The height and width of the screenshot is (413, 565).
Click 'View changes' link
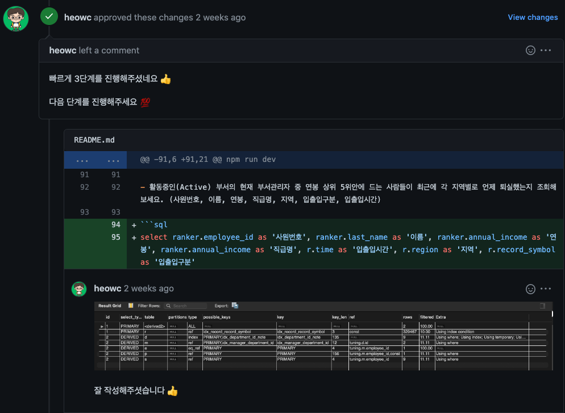point(533,17)
